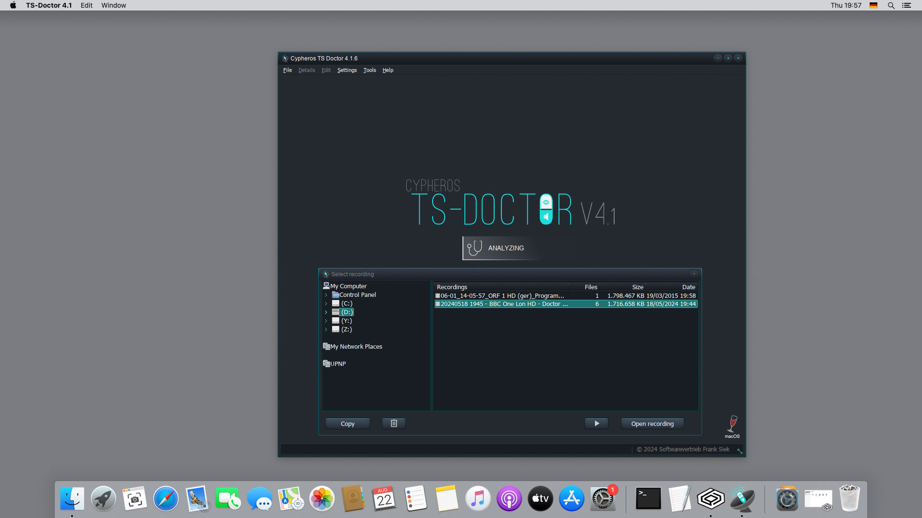Open the macOS Edit menu
The image size is (922, 518).
(x=86, y=5)
